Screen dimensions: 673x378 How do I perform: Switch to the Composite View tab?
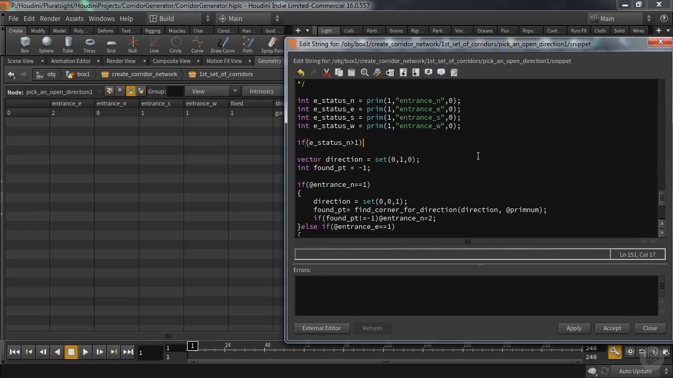pyautogui.click(x=171, y=61)
